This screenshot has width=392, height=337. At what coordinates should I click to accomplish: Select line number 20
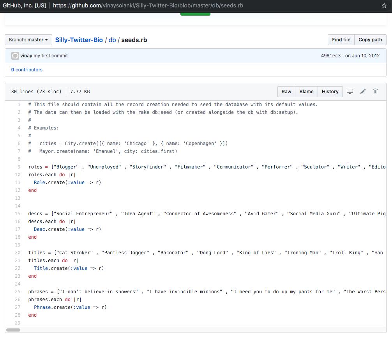(18, 253)
